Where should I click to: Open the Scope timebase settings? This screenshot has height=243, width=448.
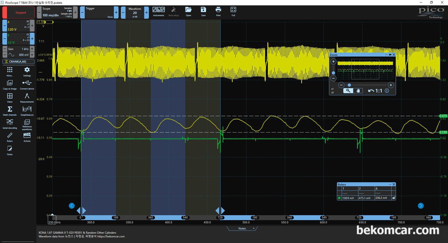point(57,12)
